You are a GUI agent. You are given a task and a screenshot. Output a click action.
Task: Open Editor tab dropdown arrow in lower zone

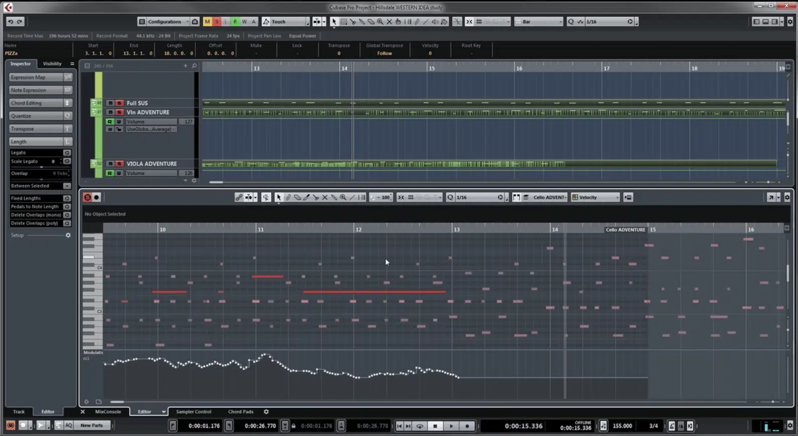[164, 412]
